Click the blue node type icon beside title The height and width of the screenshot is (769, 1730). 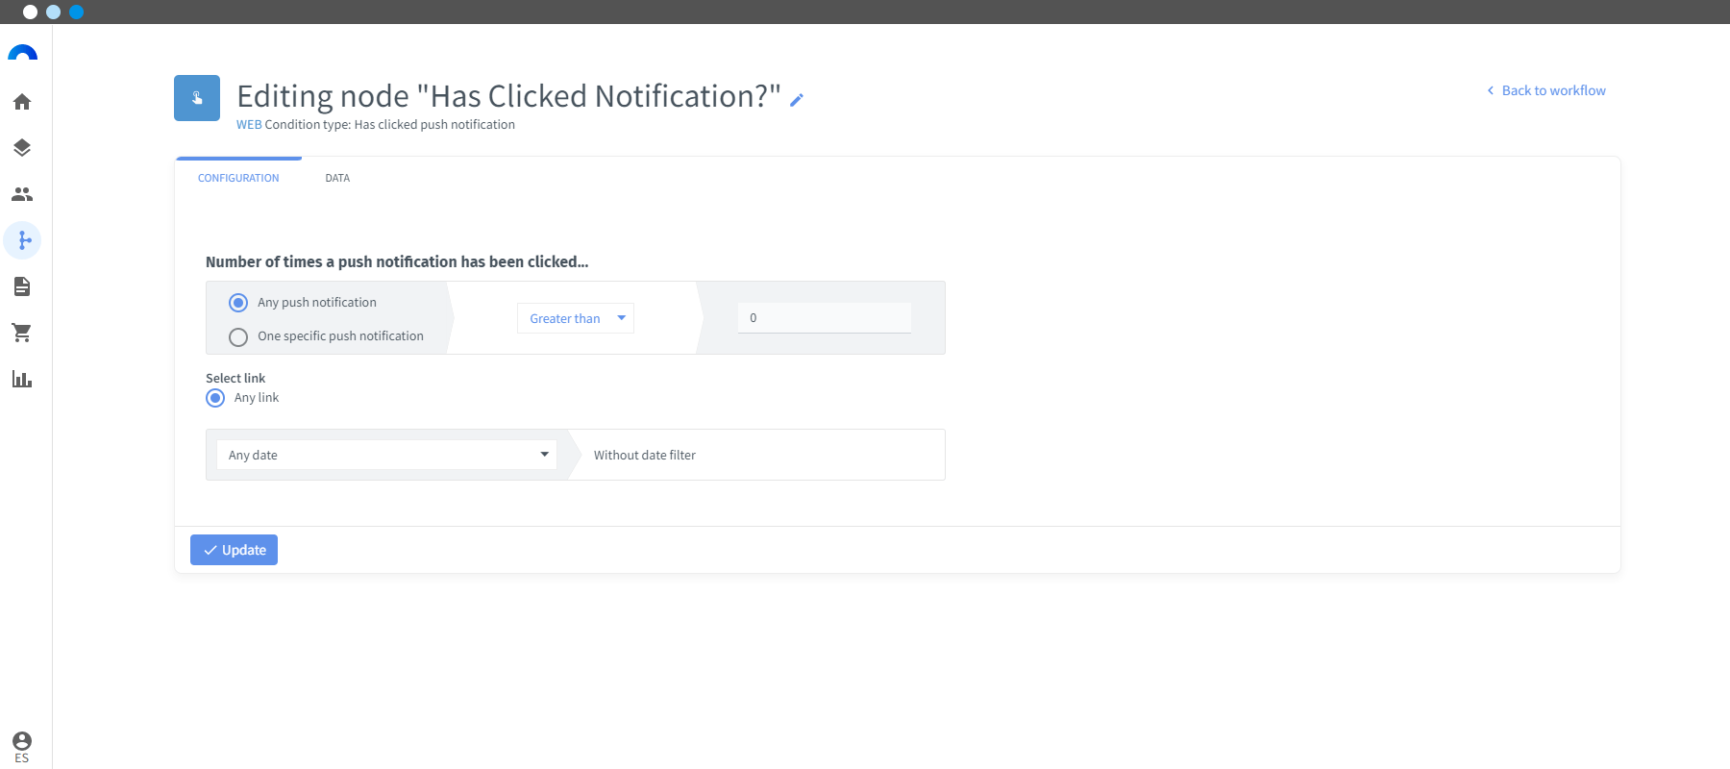tap(197, 98)
